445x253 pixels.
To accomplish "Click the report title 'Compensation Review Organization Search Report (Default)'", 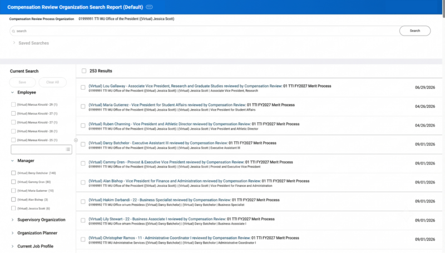I will click(75, 7).
